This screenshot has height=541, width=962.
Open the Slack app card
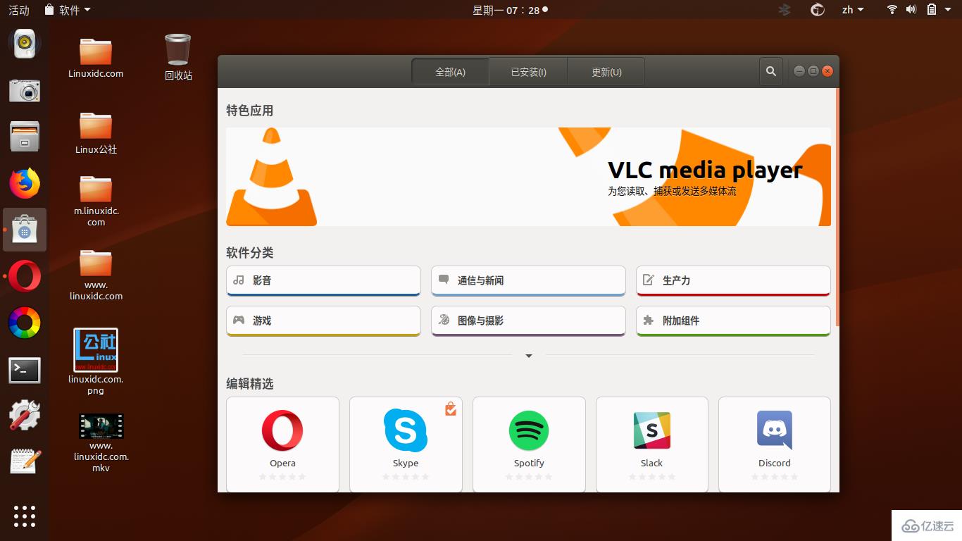pyautogui.click(x=652, y=444)
